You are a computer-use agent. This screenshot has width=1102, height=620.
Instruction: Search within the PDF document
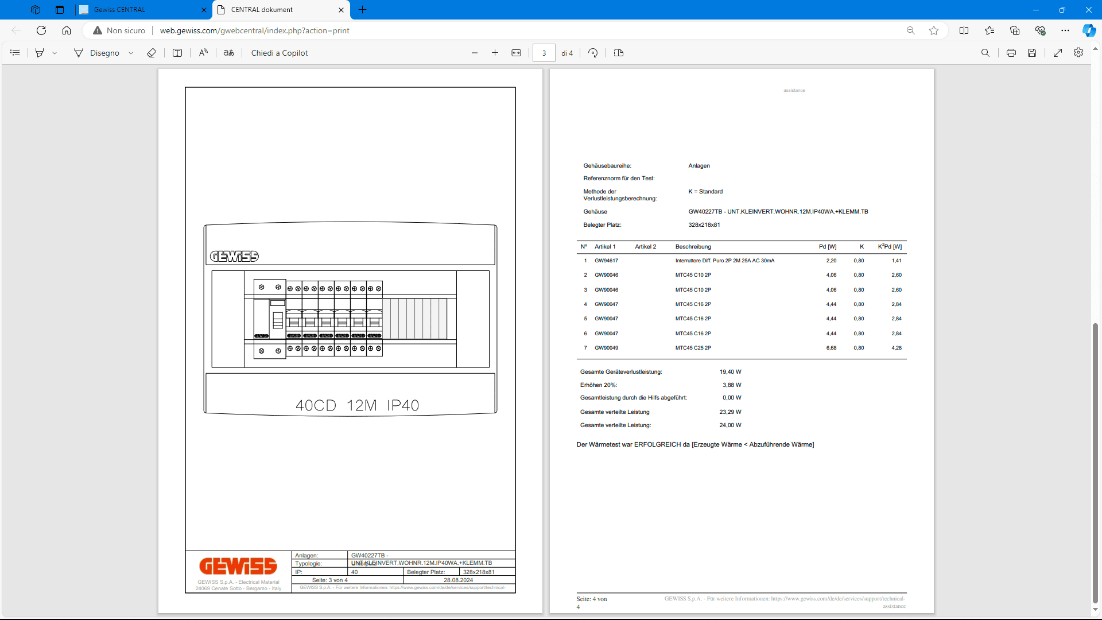(x=985, y=53)
